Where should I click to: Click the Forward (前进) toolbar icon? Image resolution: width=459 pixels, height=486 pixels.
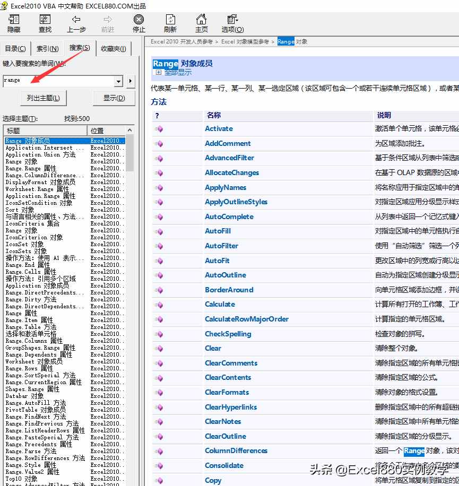108,20
